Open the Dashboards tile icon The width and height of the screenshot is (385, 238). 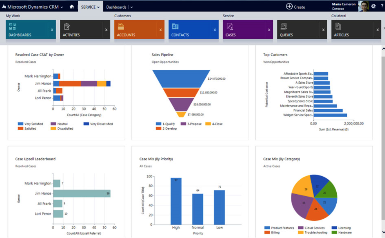[x=12, y=27]
